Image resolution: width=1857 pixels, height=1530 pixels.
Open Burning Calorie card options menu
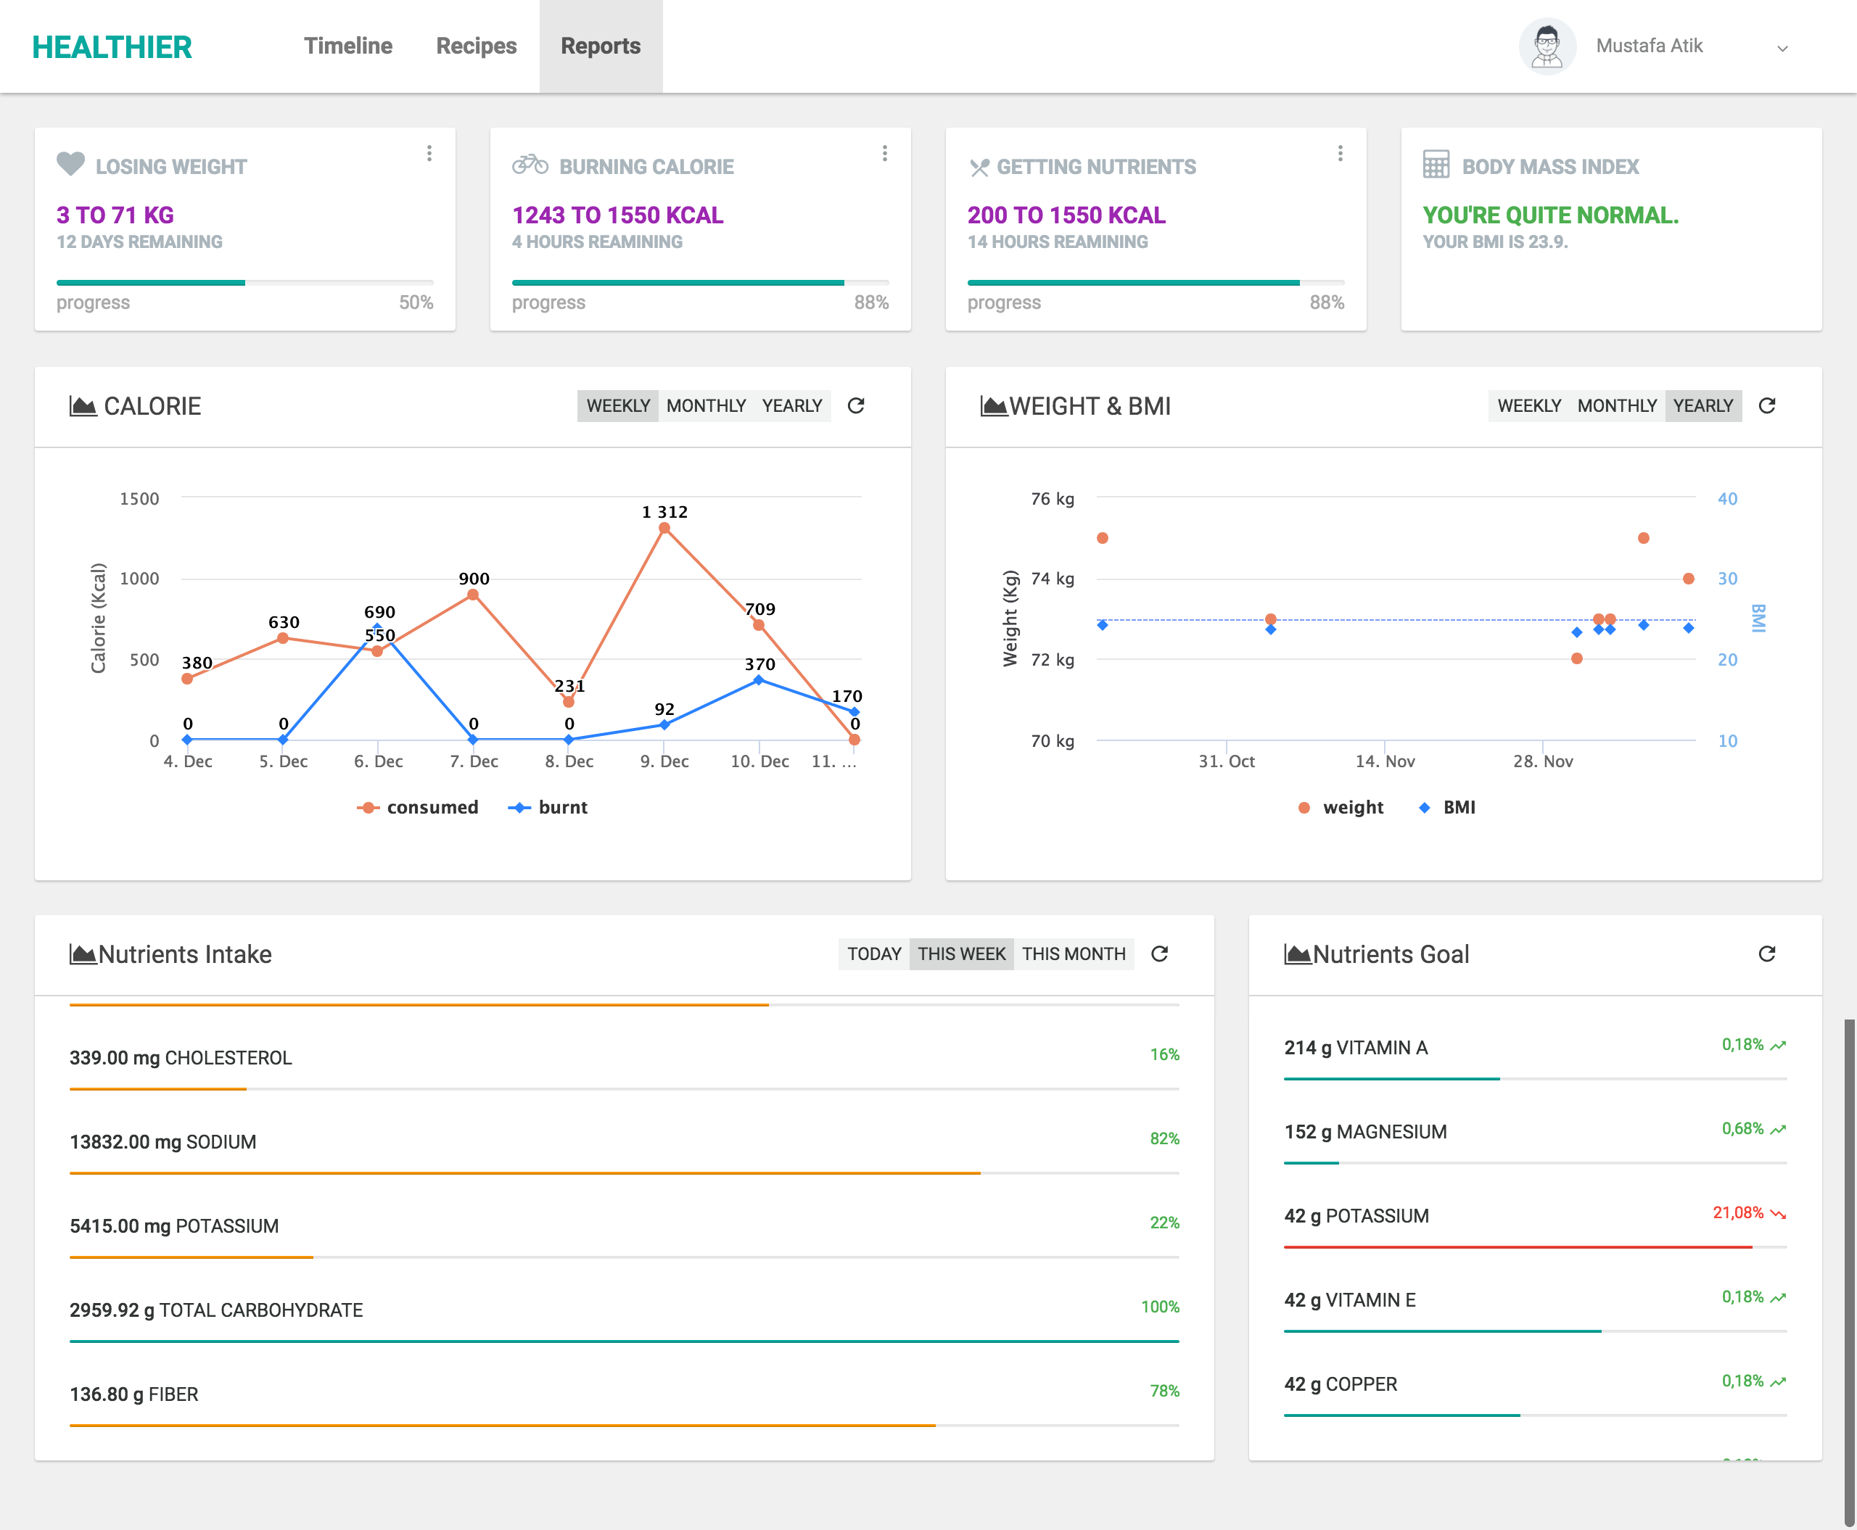coord(884,153)
